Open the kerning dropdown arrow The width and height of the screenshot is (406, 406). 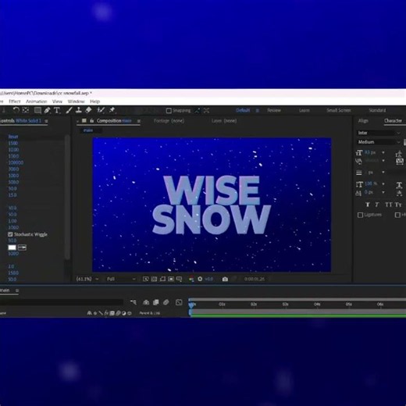[x=383, y=161]
